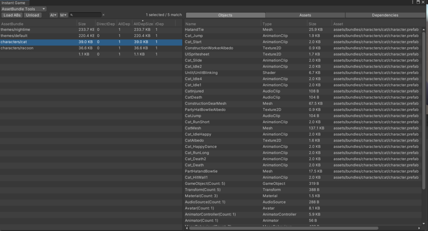Expand the Al filter dropdown
The height and width of the screenshot is (231, 428).
[53, 15]
